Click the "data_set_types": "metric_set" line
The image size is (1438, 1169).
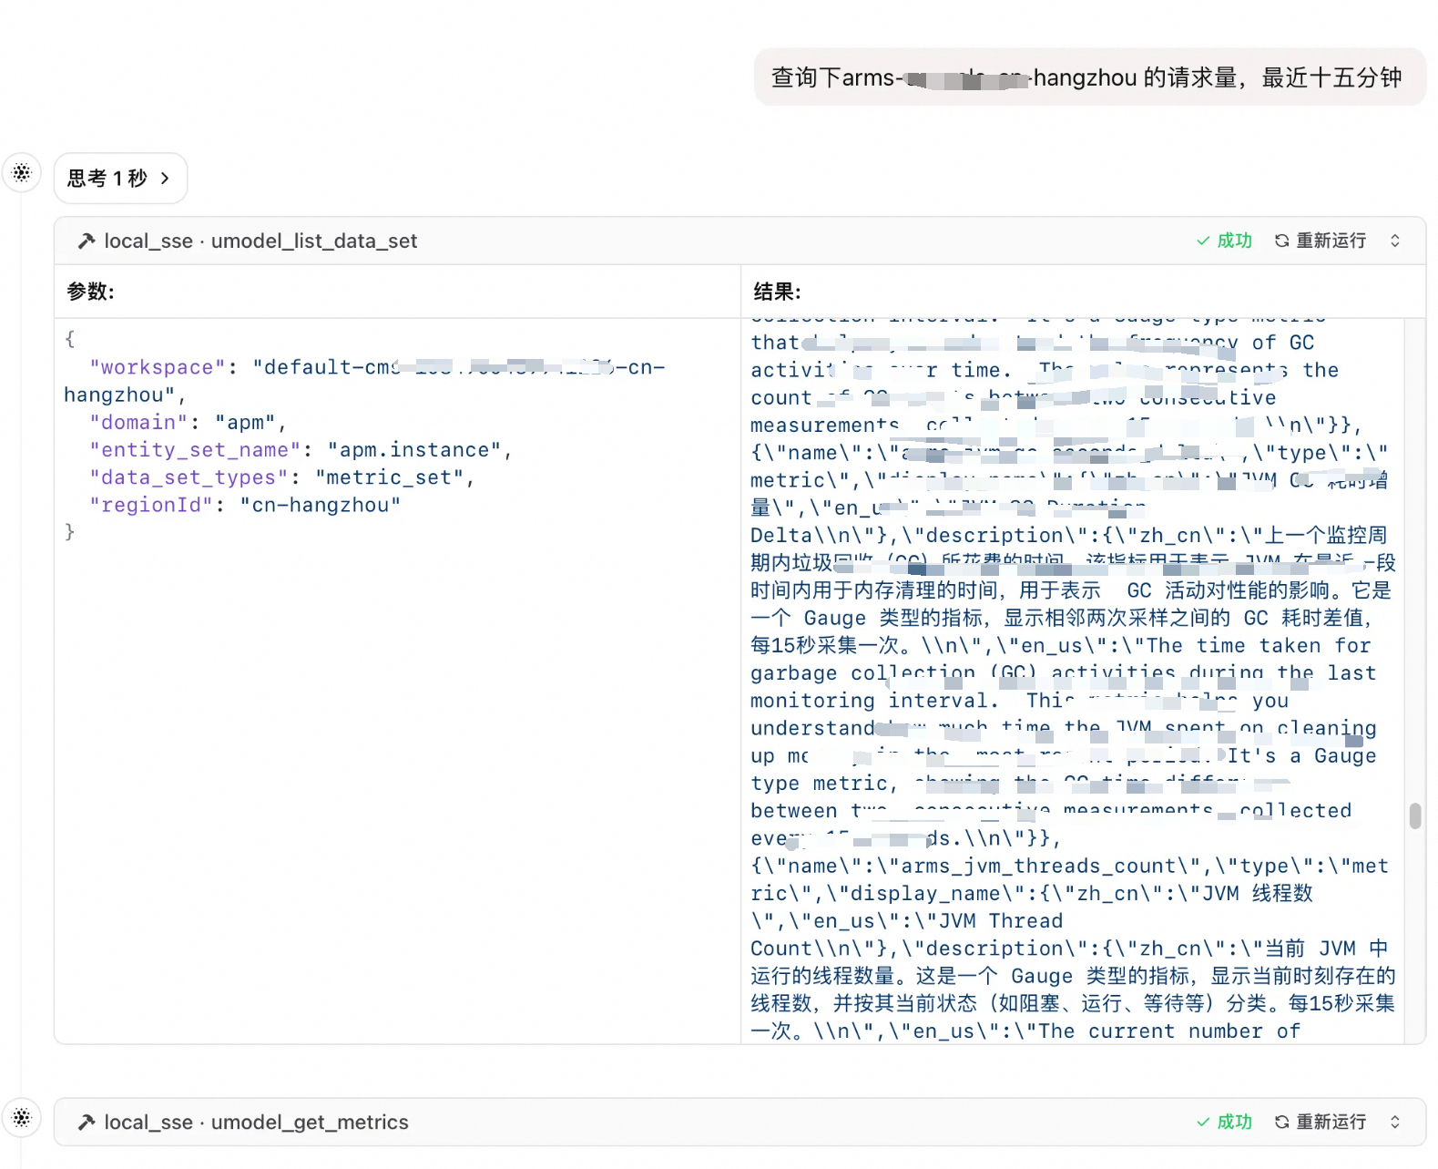(282, 477)
